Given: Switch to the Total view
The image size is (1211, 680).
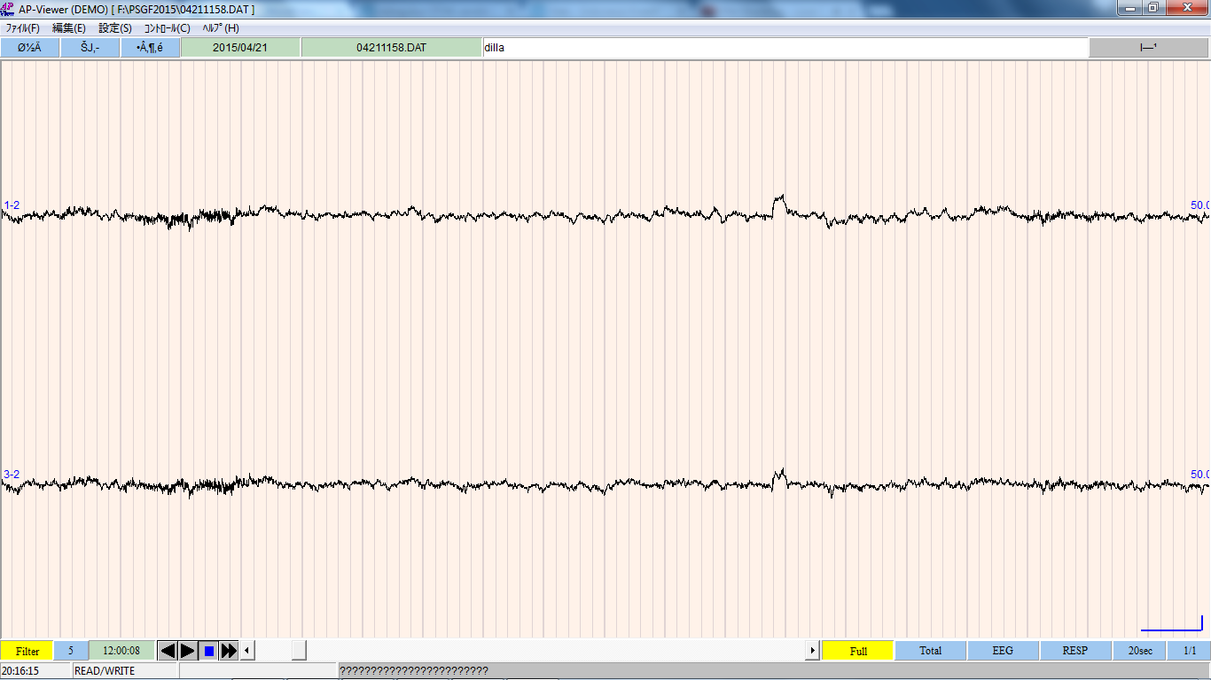Looking at the screenshot, I should tap(930, 651).
